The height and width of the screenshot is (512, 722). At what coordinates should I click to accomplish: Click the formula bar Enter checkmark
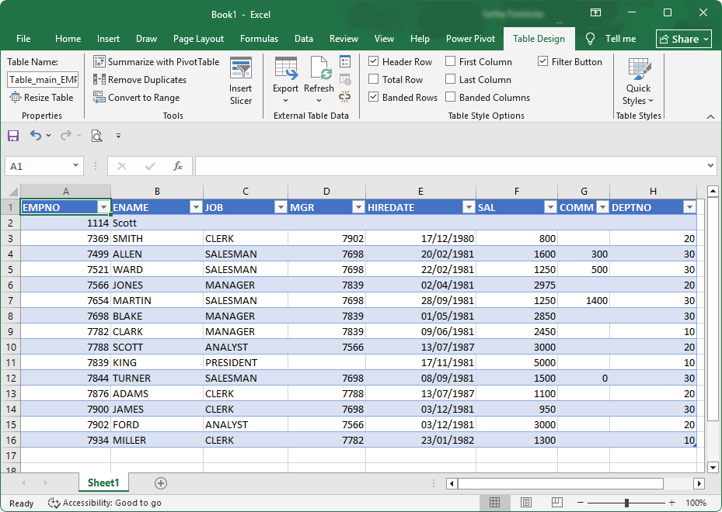(150, 166)
